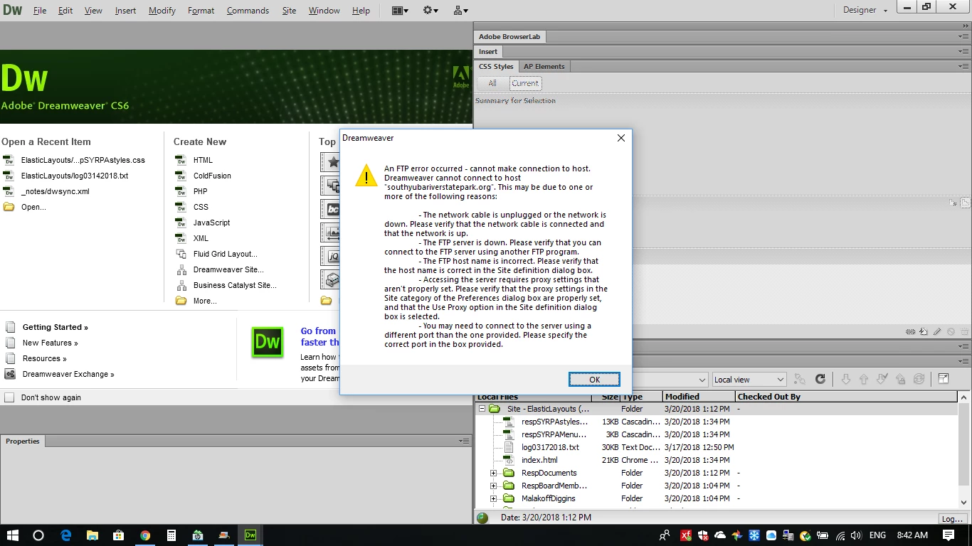
Task: Open the Local view dropdown in Files panel
Action: (748, 380)
